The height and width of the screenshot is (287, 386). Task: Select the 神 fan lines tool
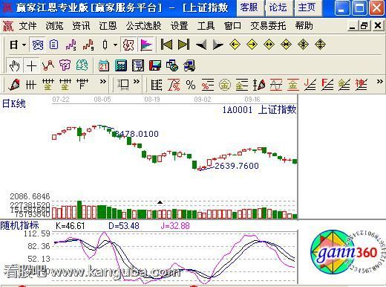tap(362, 85)
